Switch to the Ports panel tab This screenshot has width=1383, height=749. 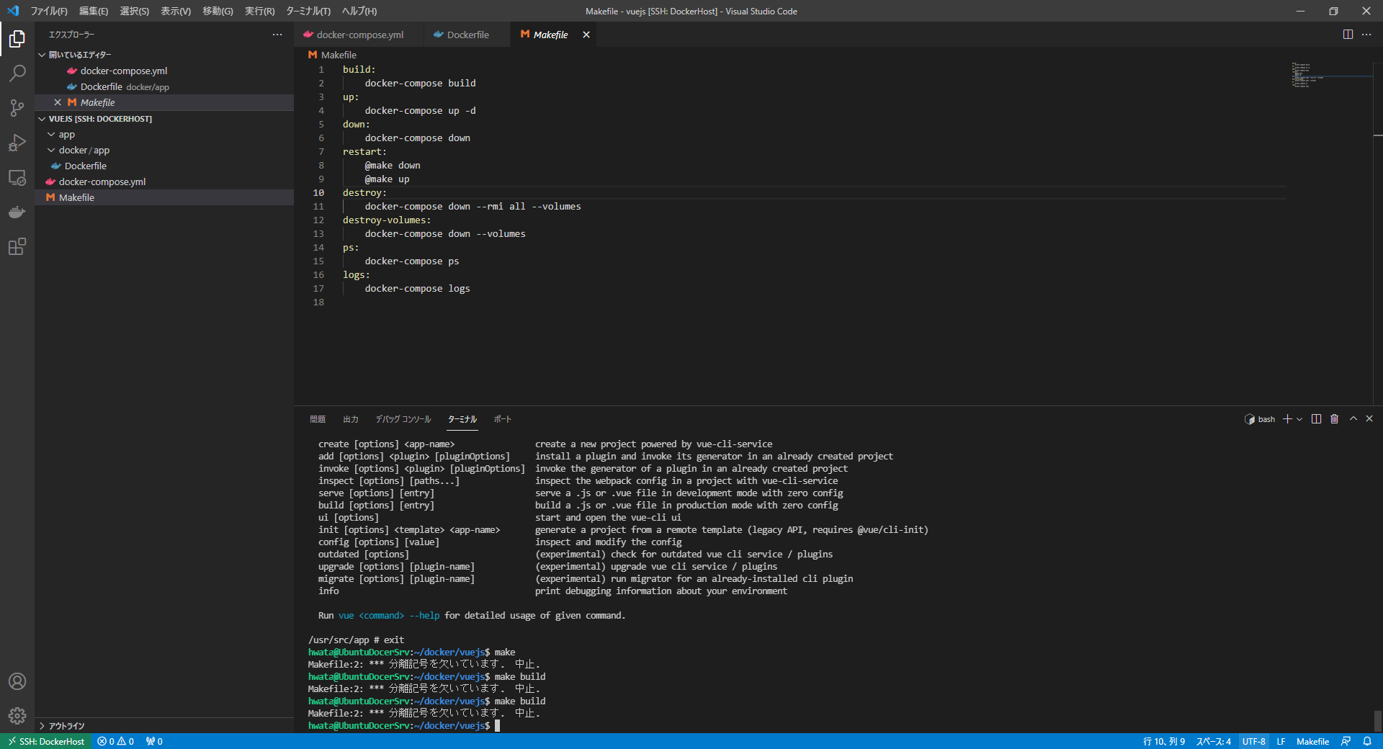pos(503,419)
